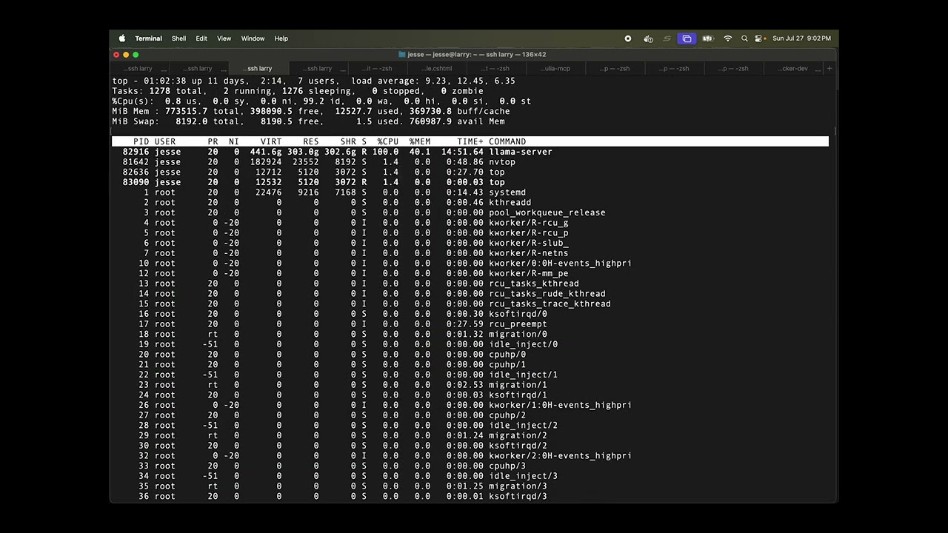Click the cpuhp/3 process name

pos(507,466)
